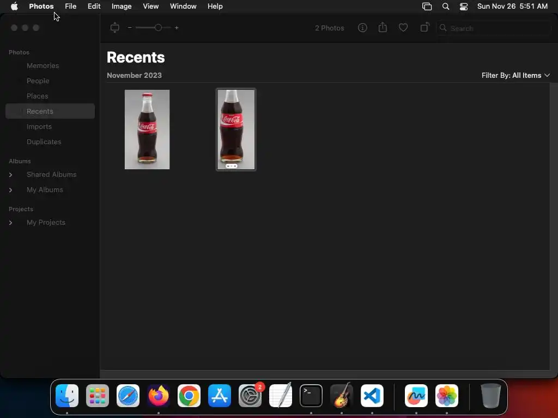Open the Window menu
The width and height of the screenshot is (558, 418).
(183, 7)
